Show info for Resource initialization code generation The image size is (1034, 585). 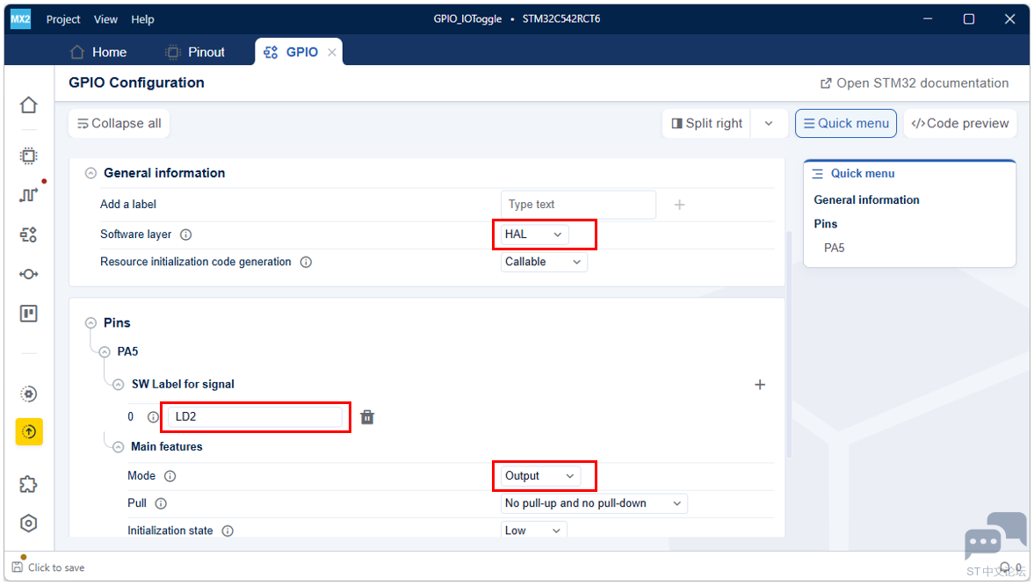tap(306, 263)
